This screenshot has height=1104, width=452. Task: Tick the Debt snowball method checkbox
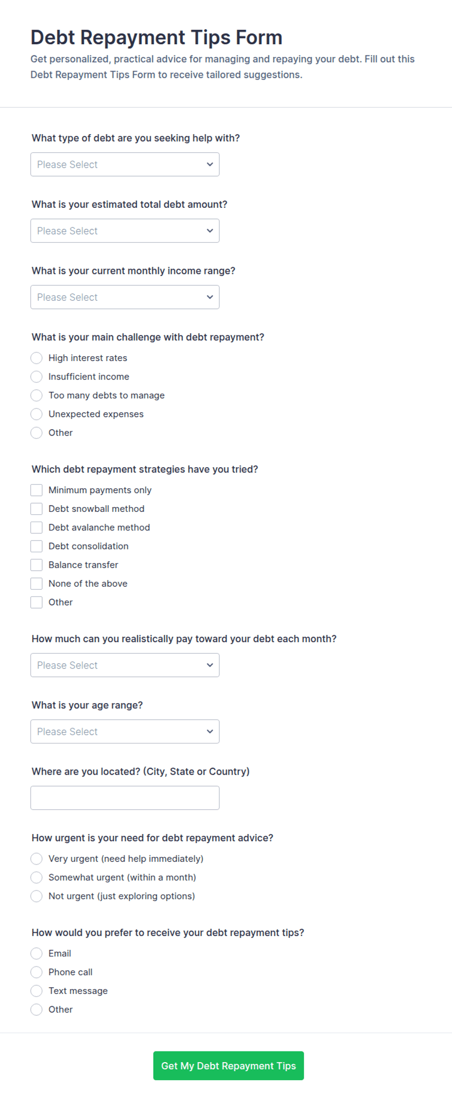click(x=36, y=509)
